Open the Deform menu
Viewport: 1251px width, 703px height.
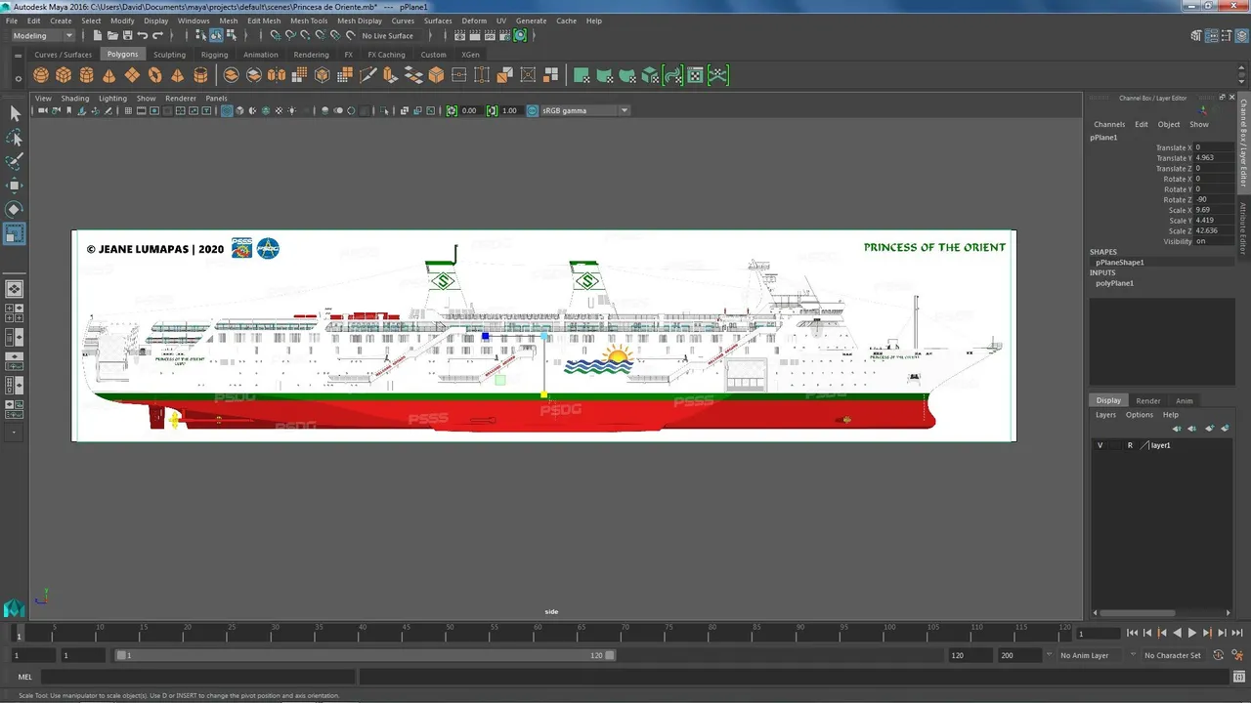coord(474,21)
